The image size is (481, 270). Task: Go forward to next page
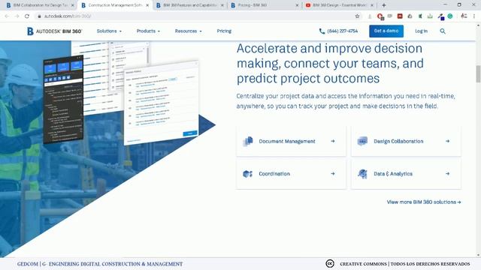(17, 16)
